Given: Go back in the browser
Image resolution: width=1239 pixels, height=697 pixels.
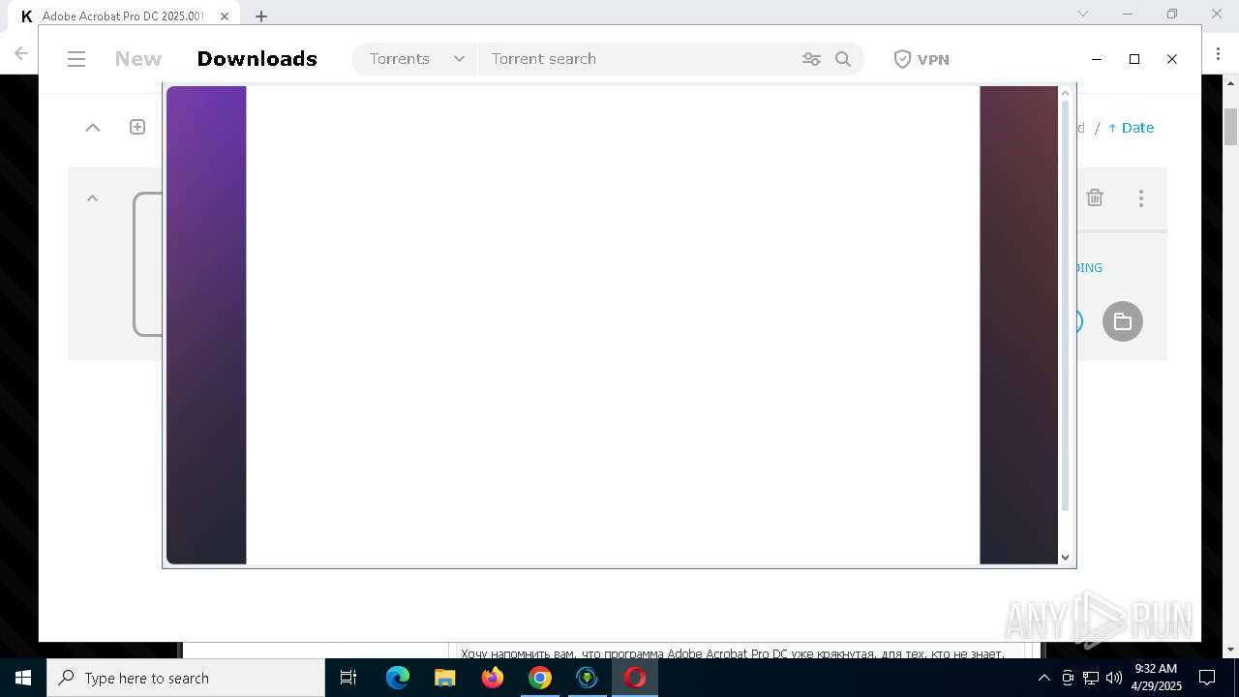Looking at the screenshot, I should point(20,53).
